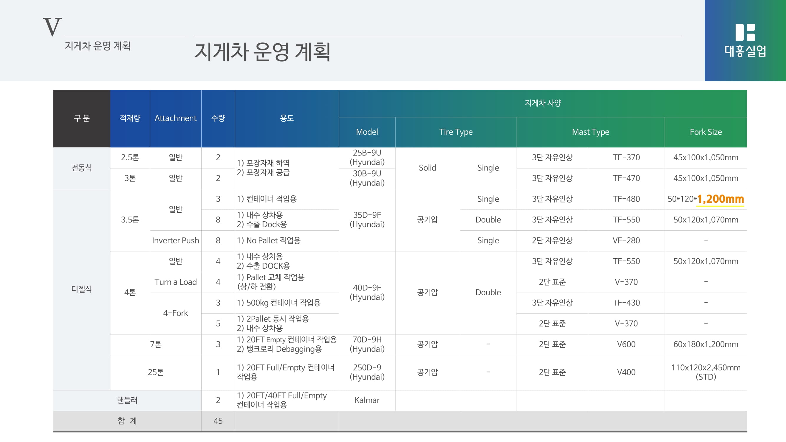Screen dimensions: 786x442
Task: Click the large V section numeral
Action: tap(52, 27)
